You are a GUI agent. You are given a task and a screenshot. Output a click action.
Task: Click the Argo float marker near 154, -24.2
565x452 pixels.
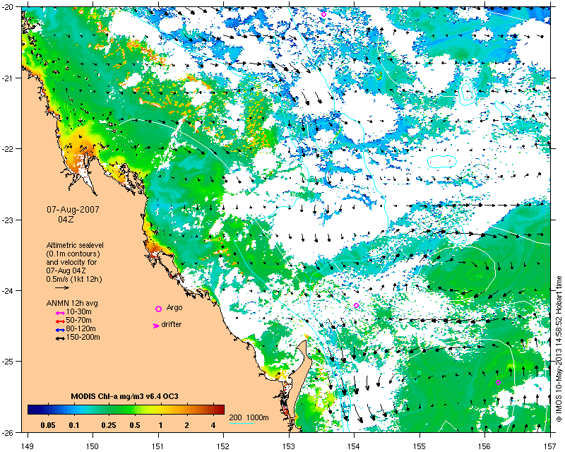pyautogui.click(x=356, y=305)
